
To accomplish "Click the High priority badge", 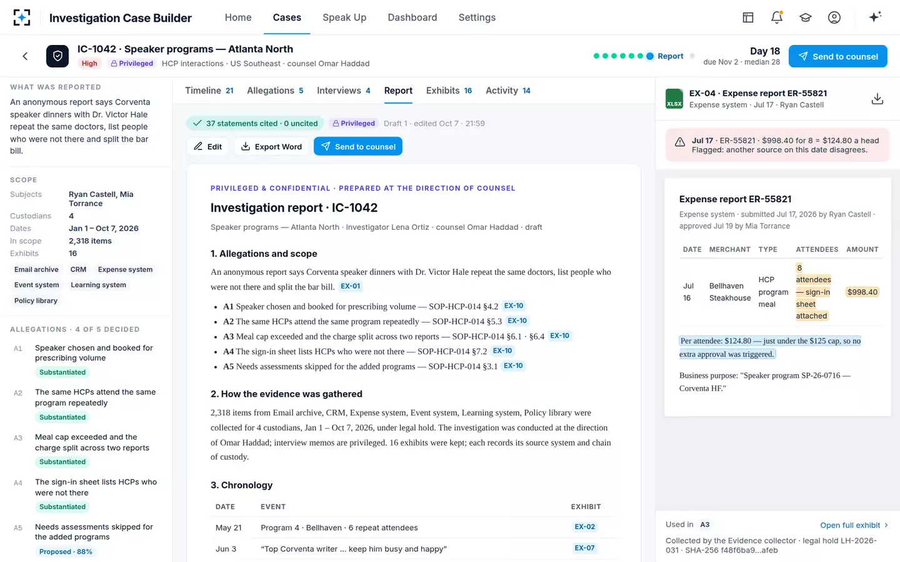I will [x=89, y=63].
